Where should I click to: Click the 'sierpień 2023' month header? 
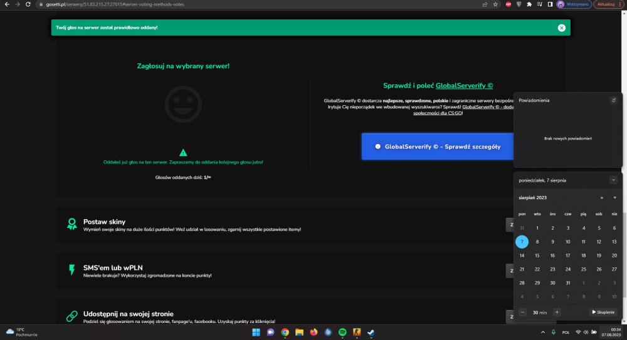tap(532, 198)
